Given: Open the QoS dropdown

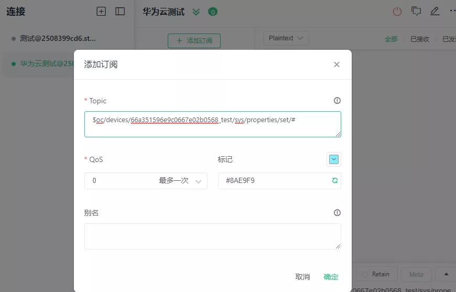Looking at the screenshot, I should (146, 180).
